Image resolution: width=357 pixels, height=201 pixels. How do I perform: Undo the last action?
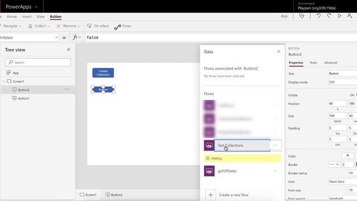tap(319, 16)
